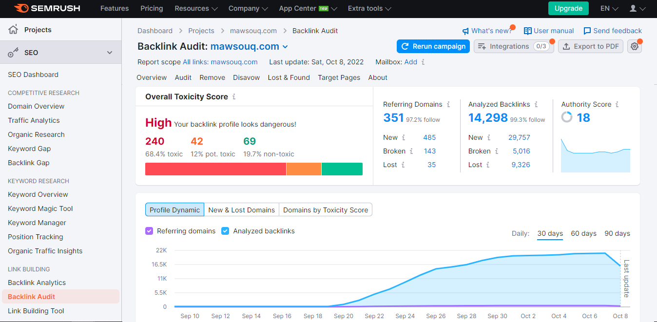Switch to the Audit tab
The image size is (657, 322).
coord(183,77)
